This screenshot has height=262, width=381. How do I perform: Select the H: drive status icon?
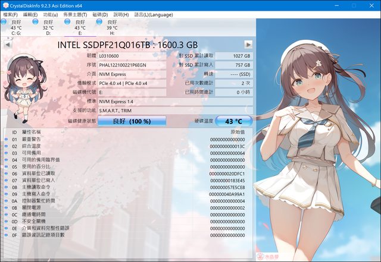99,23
